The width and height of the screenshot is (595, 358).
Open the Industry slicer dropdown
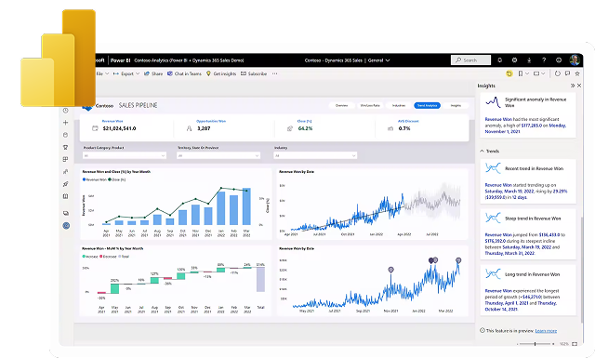point(315,155)
